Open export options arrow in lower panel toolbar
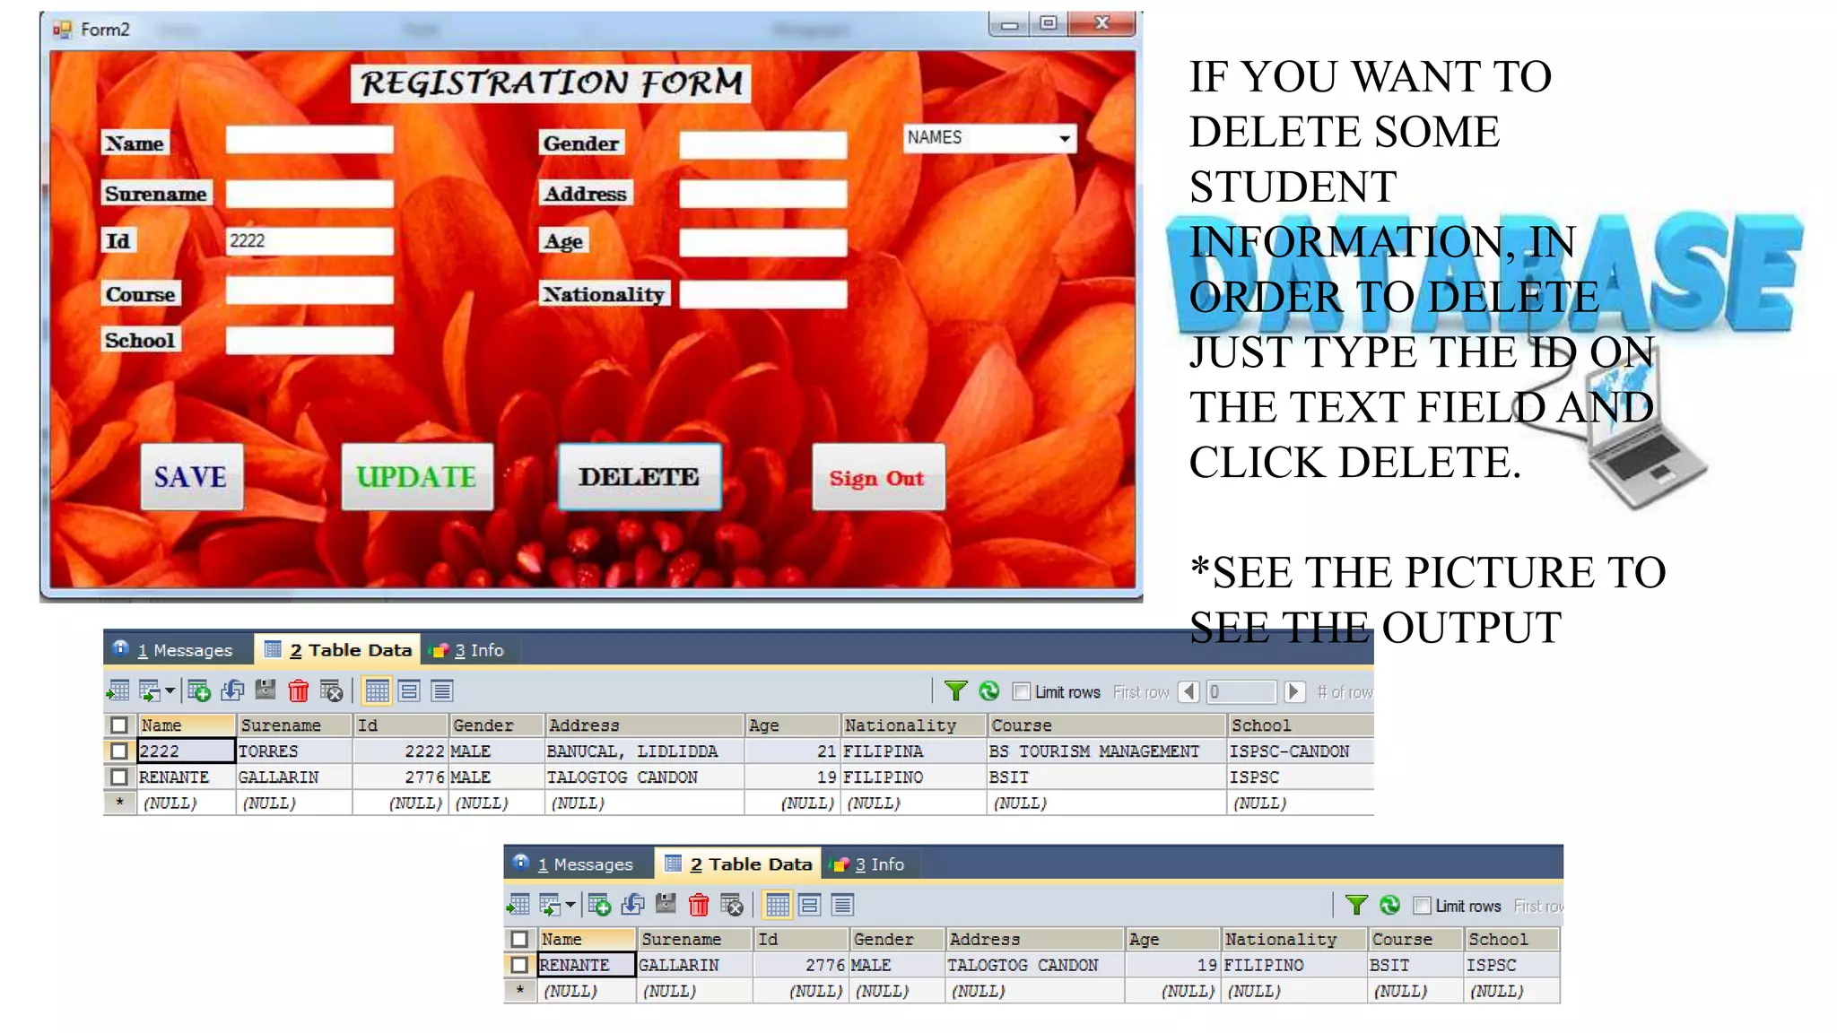The width and height of the screenshot is (1837, 1033). click(570, 905)
